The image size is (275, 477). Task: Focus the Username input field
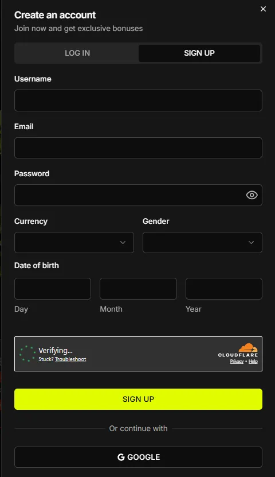(139, 100)
